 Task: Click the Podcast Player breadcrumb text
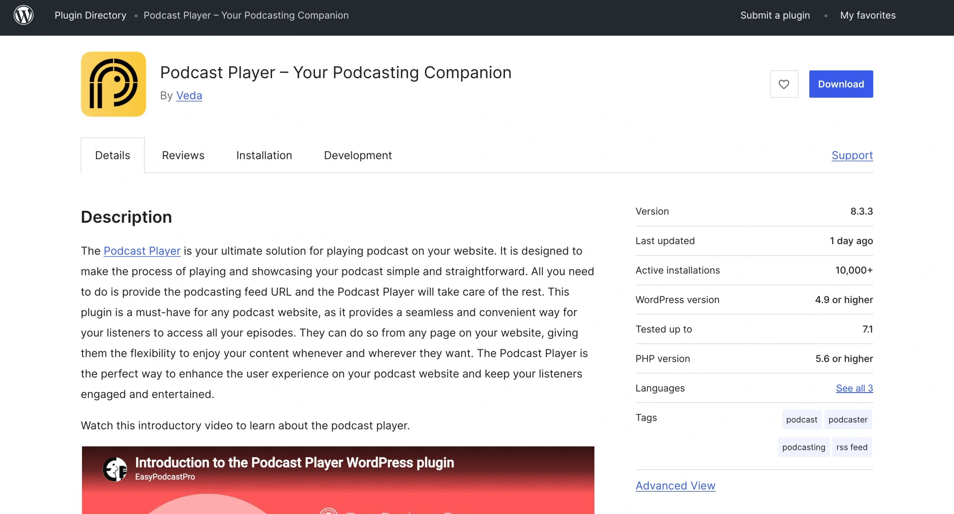(x=246, y=15)
